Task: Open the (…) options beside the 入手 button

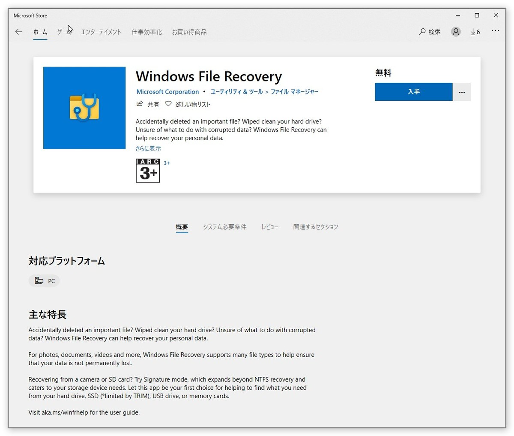Action: (462, 92)
